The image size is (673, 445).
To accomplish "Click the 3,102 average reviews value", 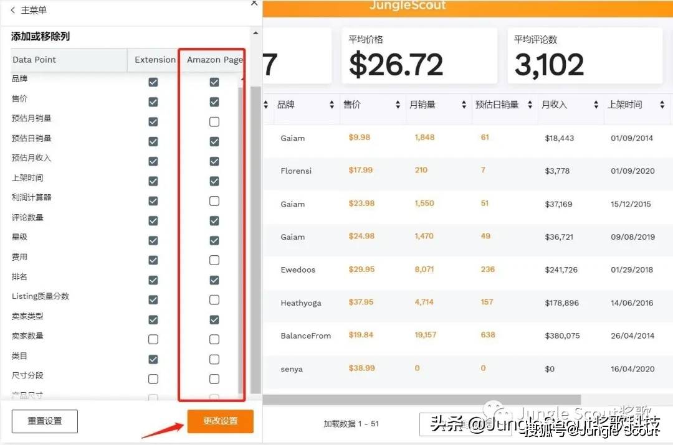I will [x=549, y=65].
